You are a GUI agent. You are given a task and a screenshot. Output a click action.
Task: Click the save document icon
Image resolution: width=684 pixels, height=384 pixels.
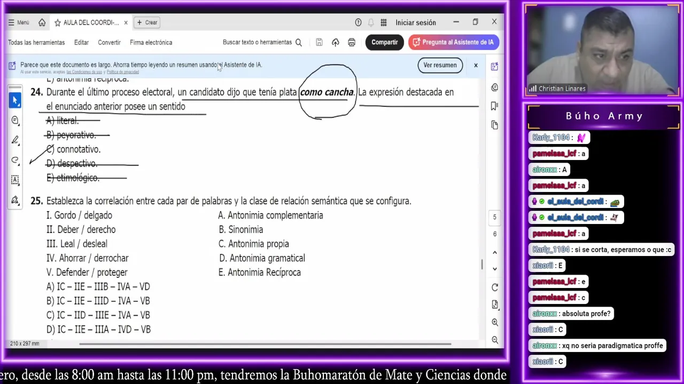tap(319, 42)
